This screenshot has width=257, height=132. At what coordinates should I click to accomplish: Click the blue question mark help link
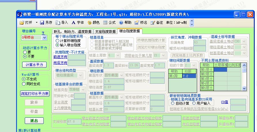point(43,33)
